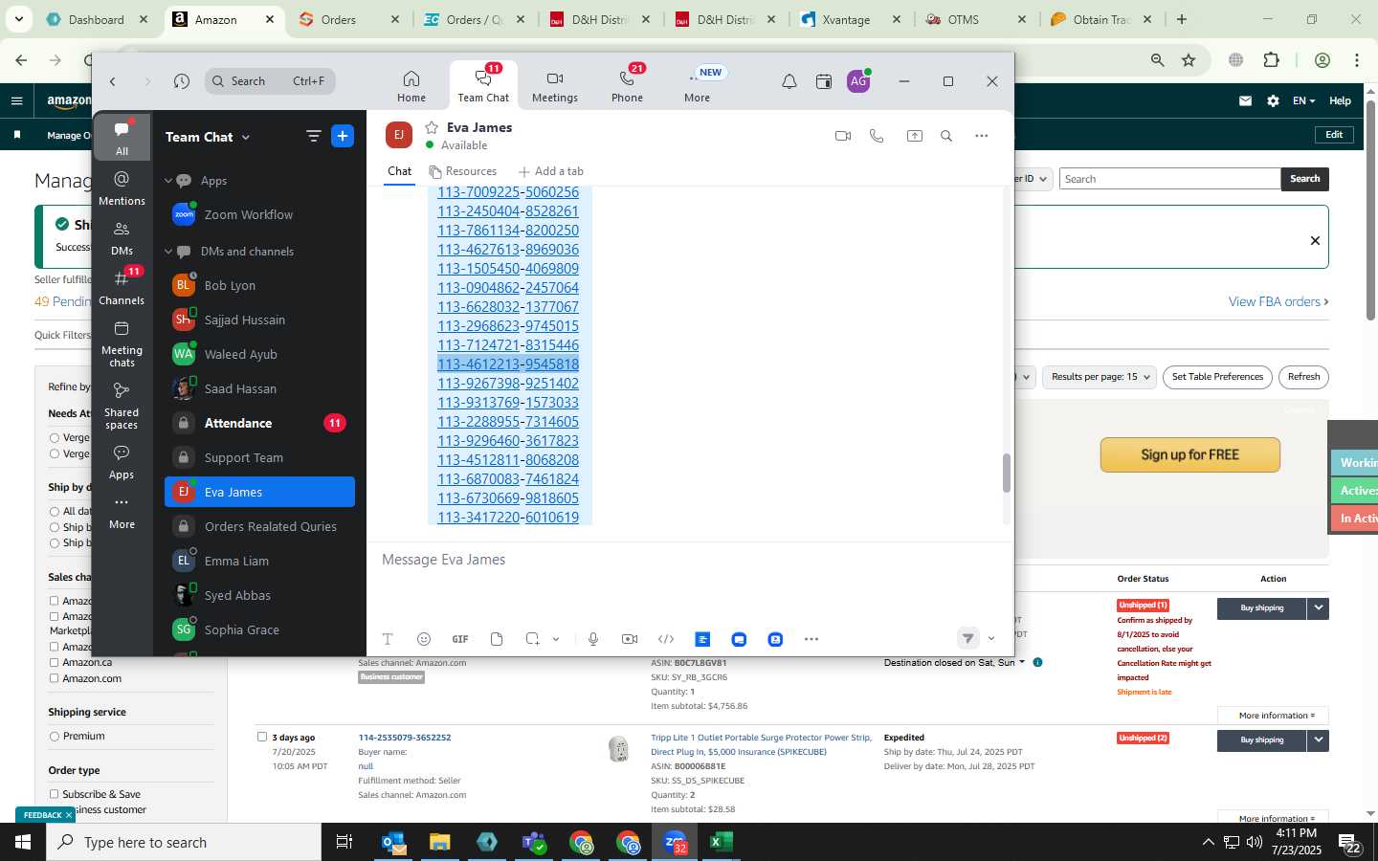Screen dimensions: 1378x861
Task: Insert code snippet icon
Action: 666,639
